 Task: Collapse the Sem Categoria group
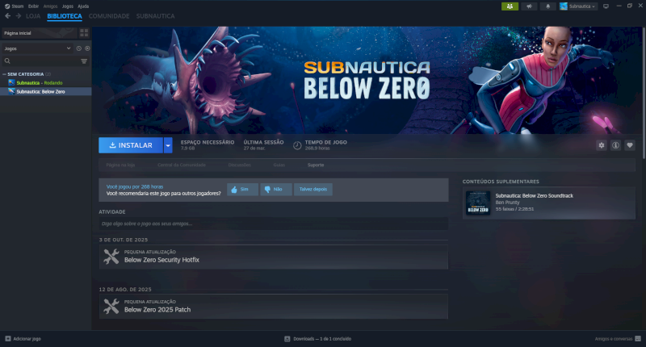(5, 74)
